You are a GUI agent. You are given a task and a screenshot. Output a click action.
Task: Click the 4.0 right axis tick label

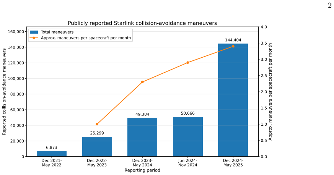click(x=264, y=27)
